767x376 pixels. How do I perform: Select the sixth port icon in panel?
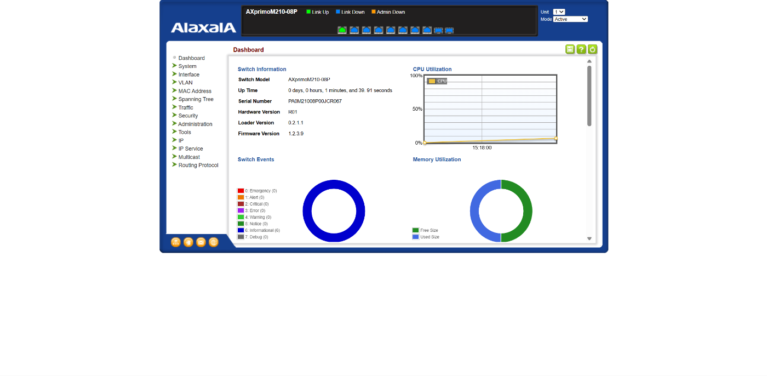click(403, 30)
